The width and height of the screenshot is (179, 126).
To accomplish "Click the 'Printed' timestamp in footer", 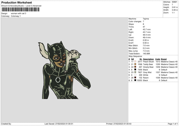I will (x=119, y=124).
